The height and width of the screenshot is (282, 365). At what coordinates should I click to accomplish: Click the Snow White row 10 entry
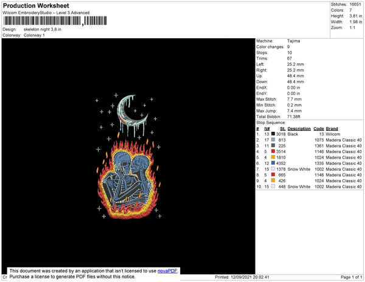(299, 187)
